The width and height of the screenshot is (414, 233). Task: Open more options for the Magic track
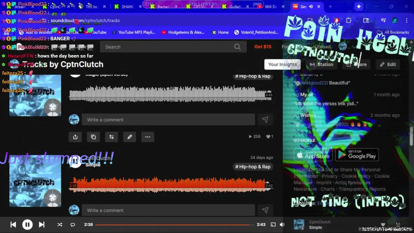tap(148, 137)
